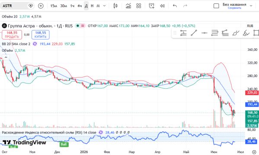Screen dimensions: 259x155
Task: Click the blue 193,44 price label
Action: 252,104
